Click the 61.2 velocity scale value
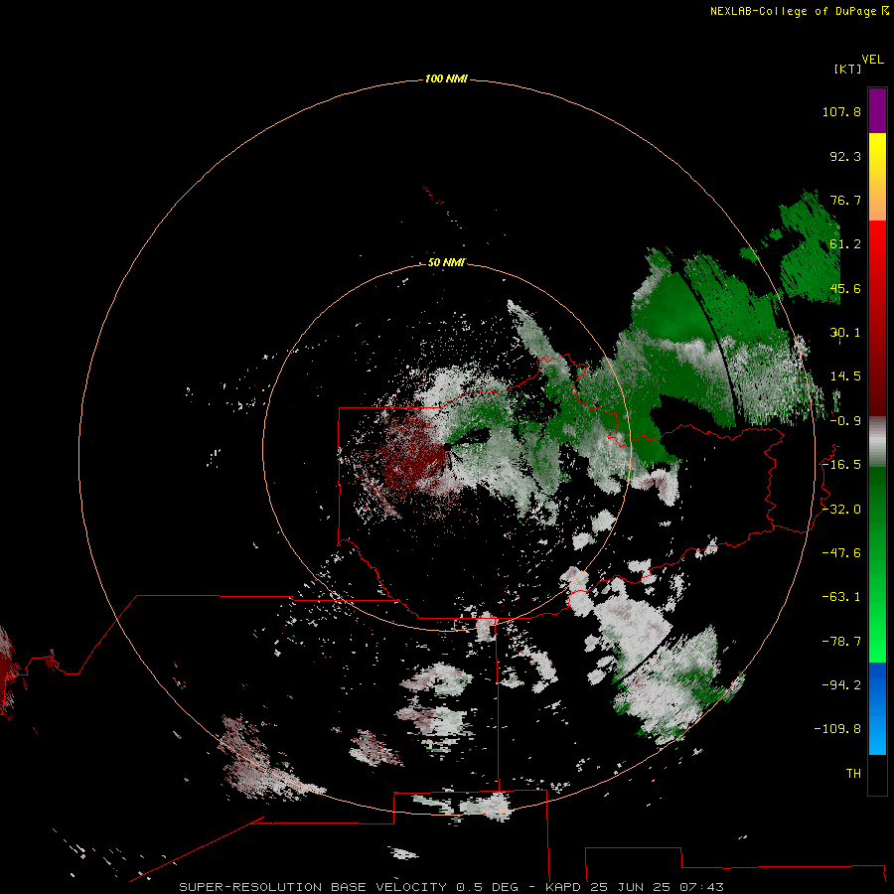Viewport: 894px width, 894px height. [845, 244]
